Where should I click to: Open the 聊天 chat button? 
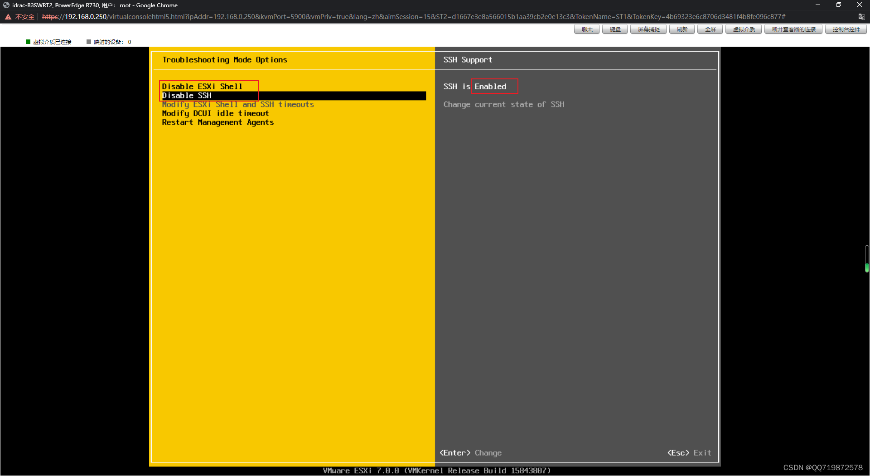pyautogui.click(x=587, y=29)
